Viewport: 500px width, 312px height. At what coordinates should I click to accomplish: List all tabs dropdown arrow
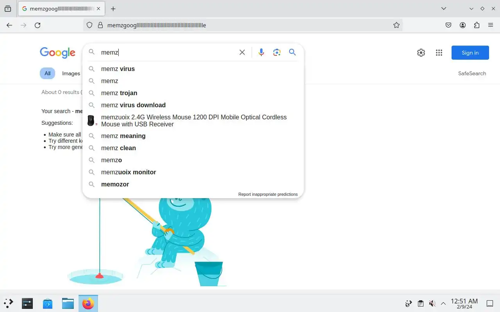coord(444,9)
